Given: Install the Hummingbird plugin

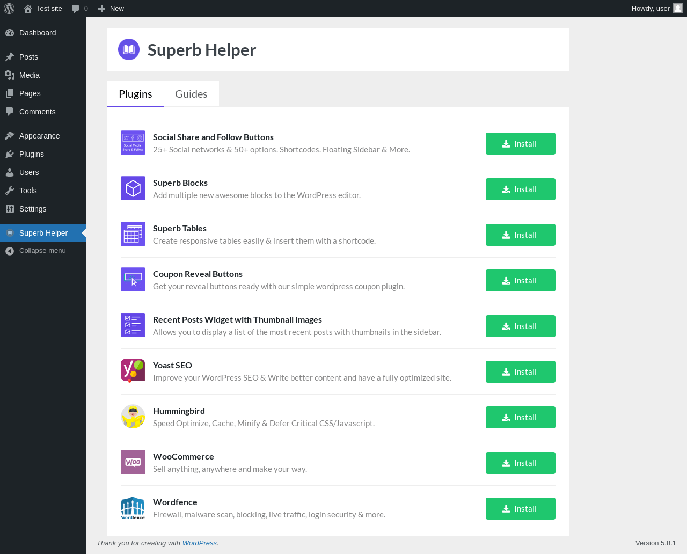Looking at the screenshot, I should click(521, 418).
